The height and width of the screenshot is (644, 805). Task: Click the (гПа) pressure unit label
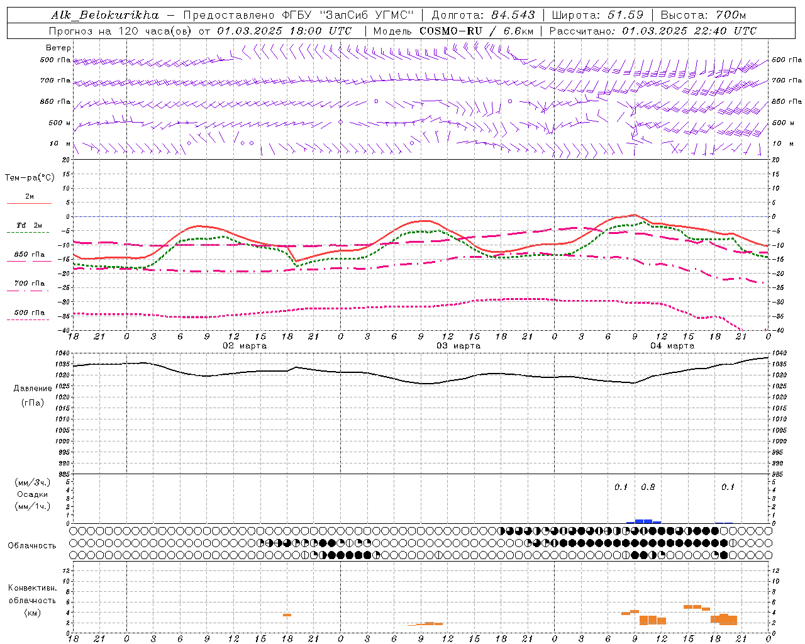pos(33,402)
